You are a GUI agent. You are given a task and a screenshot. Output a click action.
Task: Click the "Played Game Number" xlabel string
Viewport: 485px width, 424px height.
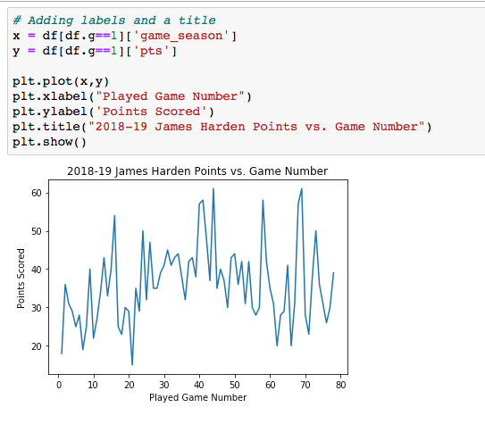point(170,96)
